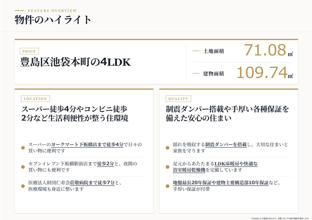Click the 71.08 land area value
312x220 pixels.
(x=265, y=50)
